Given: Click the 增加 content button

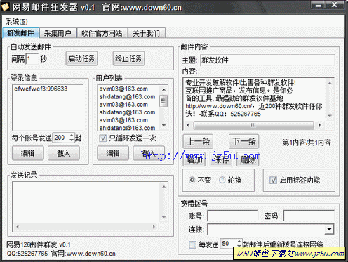Looking at the screenshot, I should point(194,159).
